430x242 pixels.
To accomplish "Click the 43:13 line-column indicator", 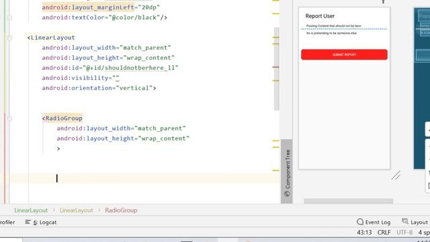I will [364, 233].
